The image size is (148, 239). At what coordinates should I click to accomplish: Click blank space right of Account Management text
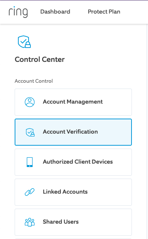pyautogui.click(x=117, y=102)
